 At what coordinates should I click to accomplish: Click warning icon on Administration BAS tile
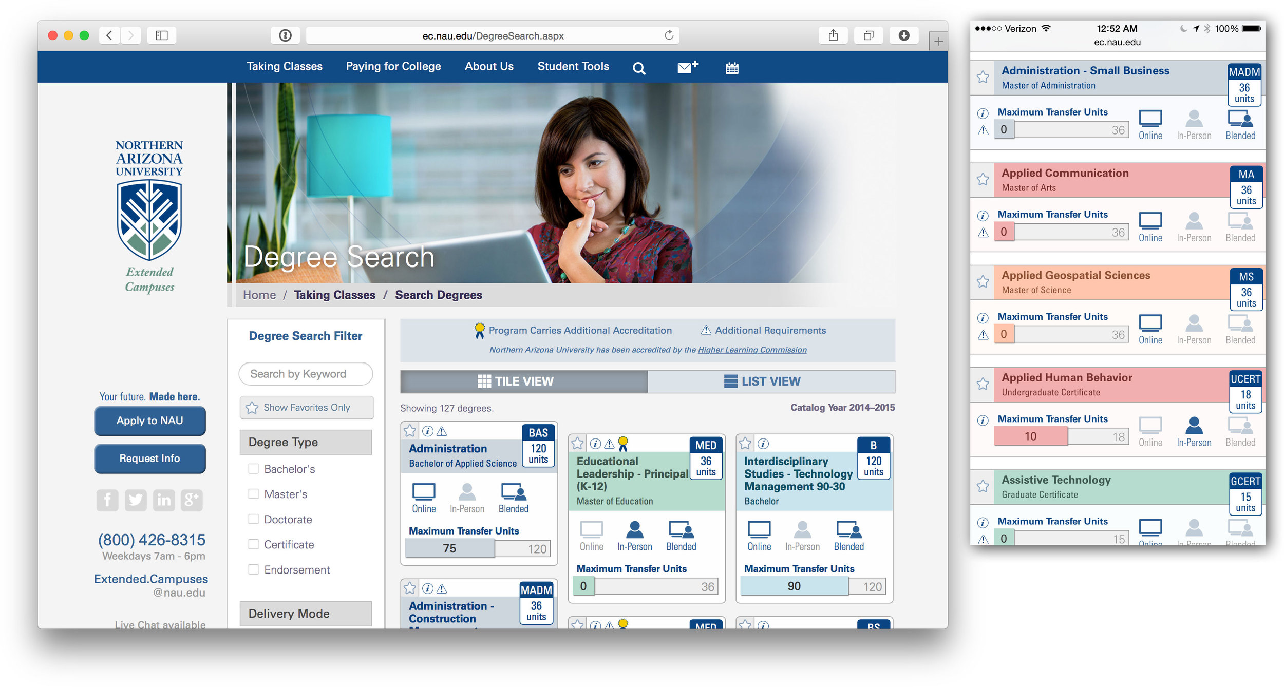(x=442, y=431)
